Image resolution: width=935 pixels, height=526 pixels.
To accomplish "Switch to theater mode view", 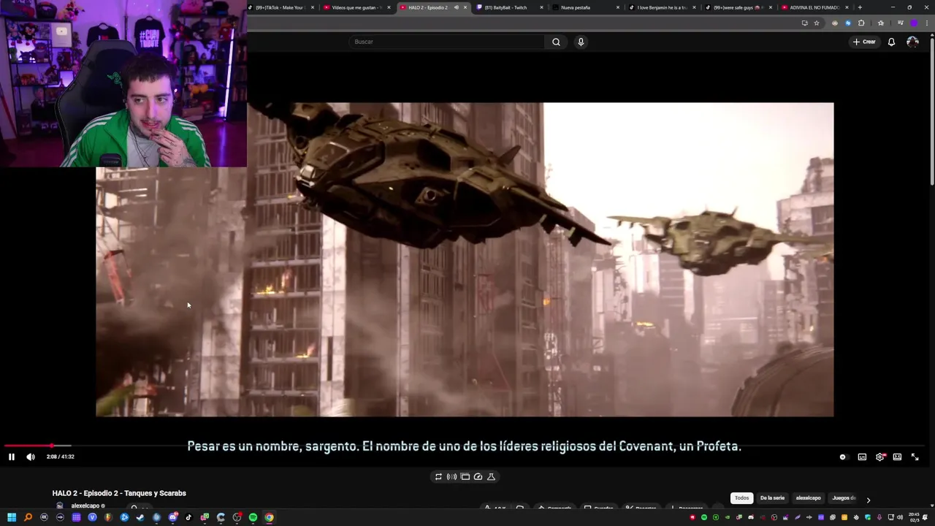I will 897,457.
